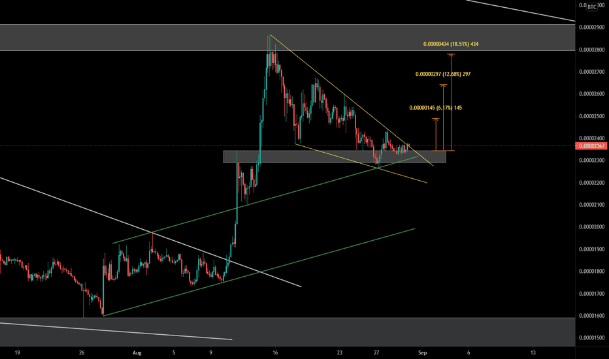Select the 12.68% price range measurement label
This screenshot has height=359, width=609.
[x=443, y=74]
